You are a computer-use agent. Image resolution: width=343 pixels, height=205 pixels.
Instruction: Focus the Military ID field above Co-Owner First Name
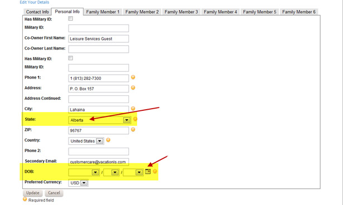(x=98, y=28)
